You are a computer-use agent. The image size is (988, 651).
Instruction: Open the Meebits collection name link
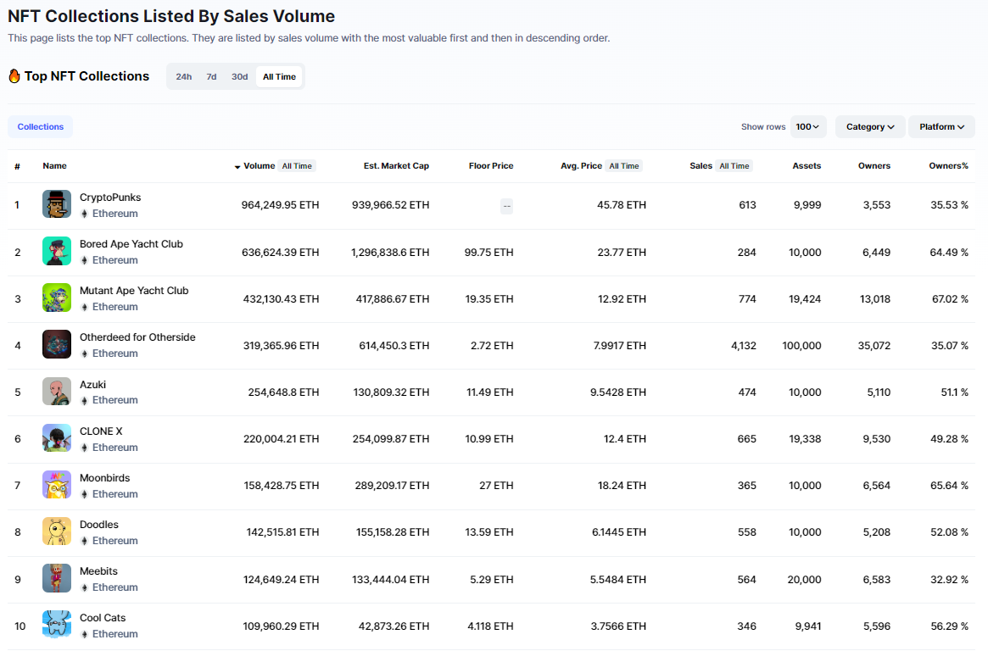click(x=100, y=571)
